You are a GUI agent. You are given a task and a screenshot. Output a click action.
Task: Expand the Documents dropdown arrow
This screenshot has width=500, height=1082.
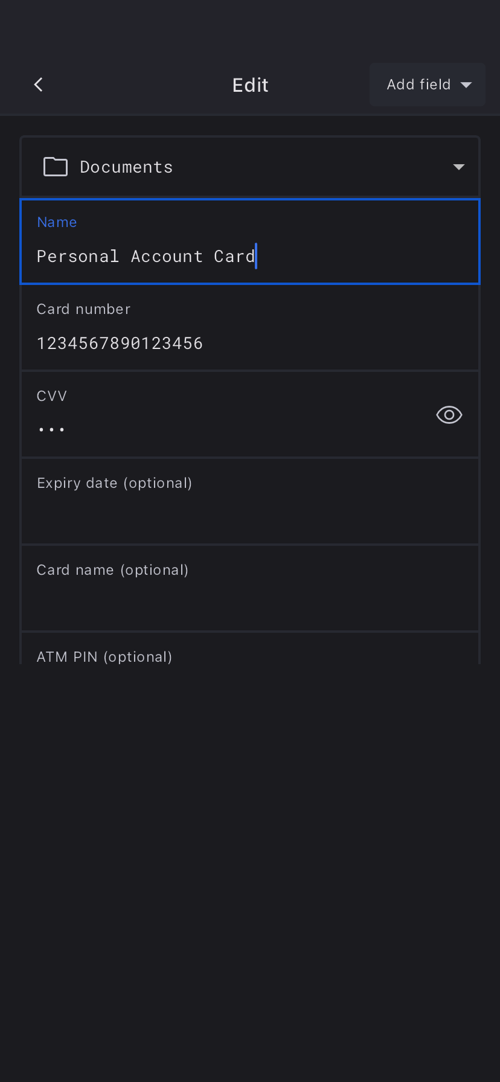[x=459, y=167]
